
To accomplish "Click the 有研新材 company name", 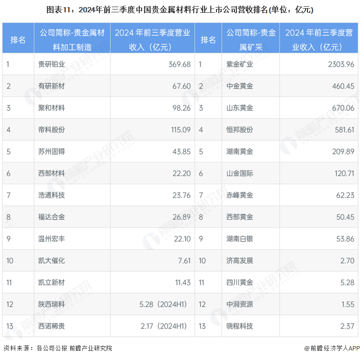I will tap(52, 86).
